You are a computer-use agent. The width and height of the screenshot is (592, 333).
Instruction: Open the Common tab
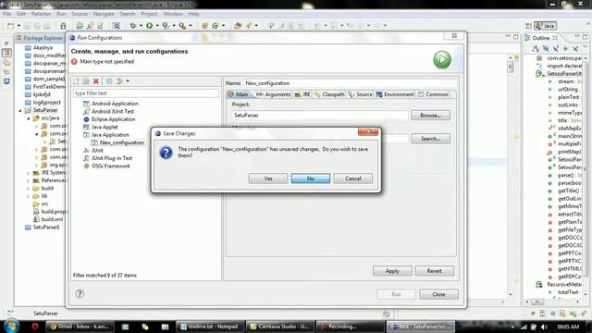pos(434,94)
